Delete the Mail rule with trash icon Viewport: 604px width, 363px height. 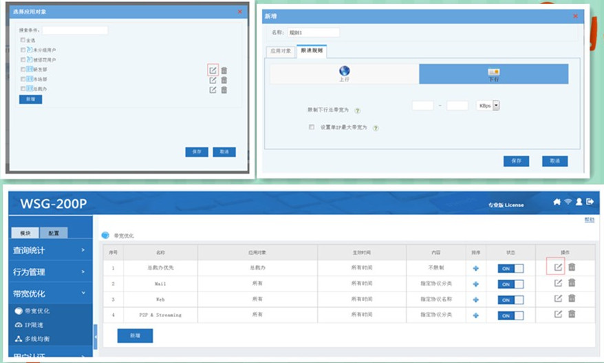[x=572, y=282]
